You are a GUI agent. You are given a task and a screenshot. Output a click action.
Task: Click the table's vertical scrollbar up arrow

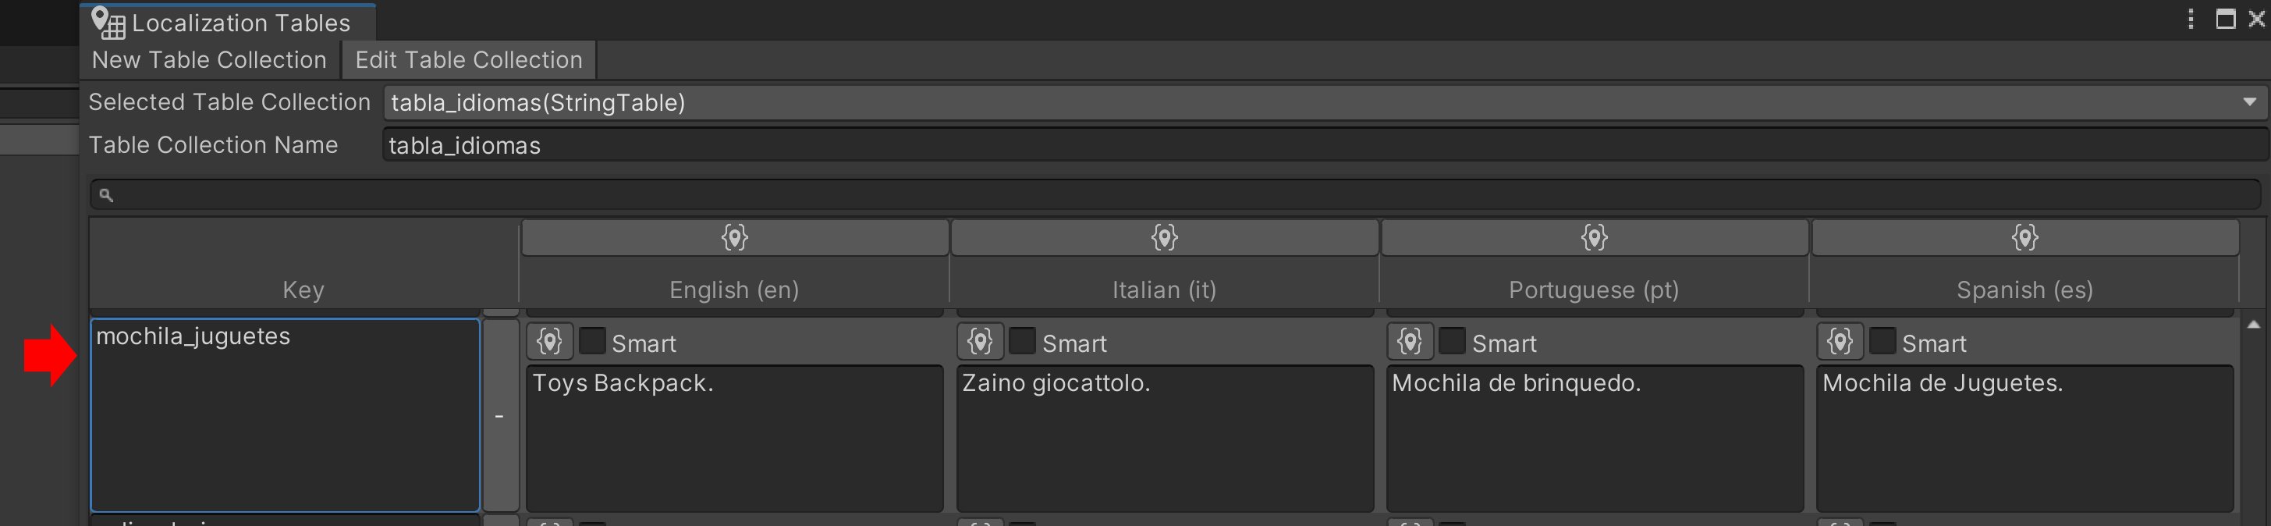pos(2253,325)
